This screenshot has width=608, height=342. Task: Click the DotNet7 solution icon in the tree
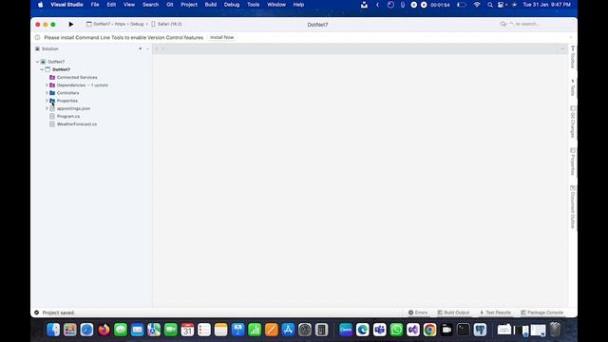(43, 62)
